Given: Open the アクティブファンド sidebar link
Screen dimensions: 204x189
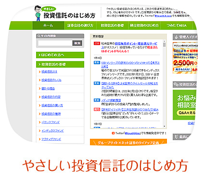Looking at the screenshot, I should (x=51, y=139).
